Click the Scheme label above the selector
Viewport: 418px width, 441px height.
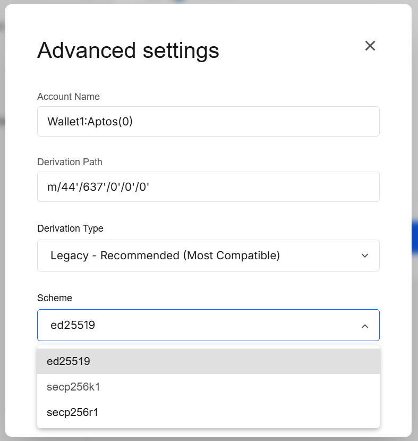click(x=55, y=298)
